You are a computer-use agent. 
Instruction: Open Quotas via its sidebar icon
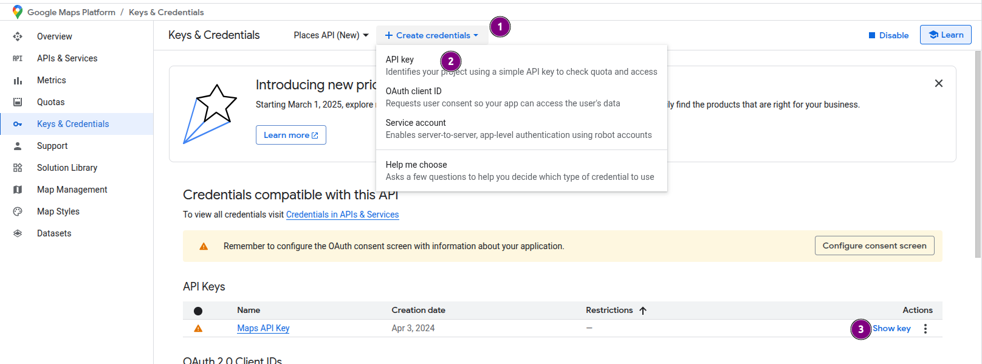coord(18,102)
